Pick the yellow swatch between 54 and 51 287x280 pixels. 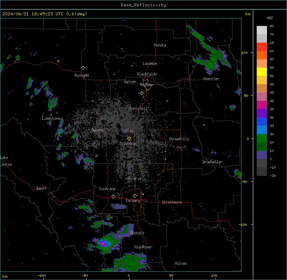(x=262, y=71)
